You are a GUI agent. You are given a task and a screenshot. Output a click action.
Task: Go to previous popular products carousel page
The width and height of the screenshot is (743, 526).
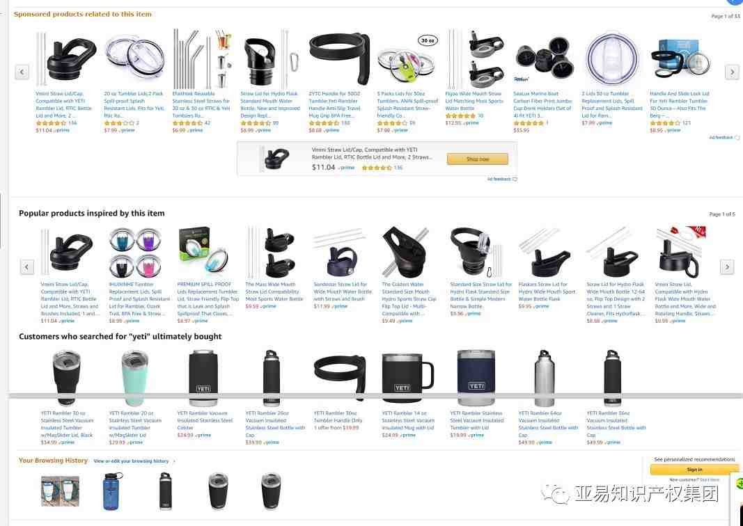pyautogui.click(x=27, y=267)
